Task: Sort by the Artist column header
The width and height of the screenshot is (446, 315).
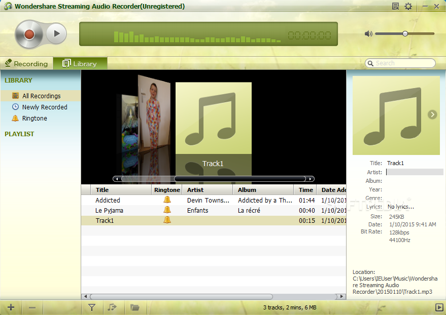Action: pyautogui.click(x=208, y=190)
